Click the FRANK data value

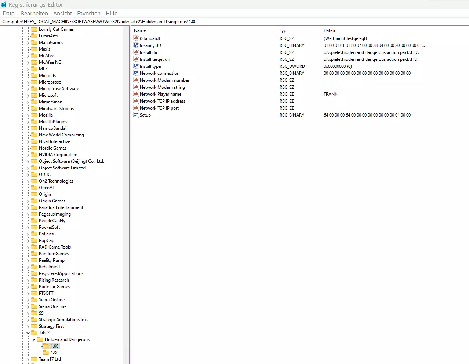330,94
